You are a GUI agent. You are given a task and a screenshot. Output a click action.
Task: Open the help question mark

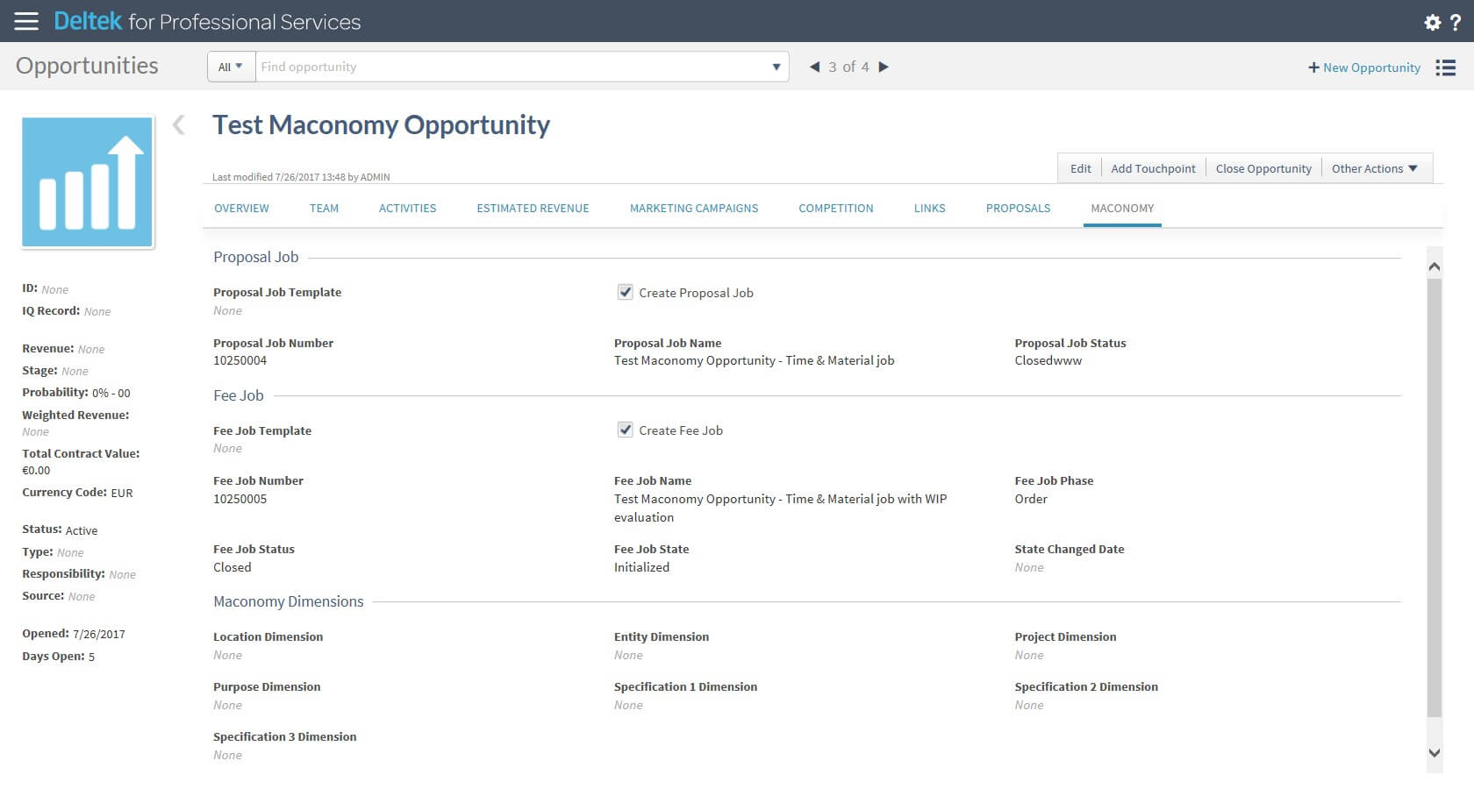point(1456,22)
